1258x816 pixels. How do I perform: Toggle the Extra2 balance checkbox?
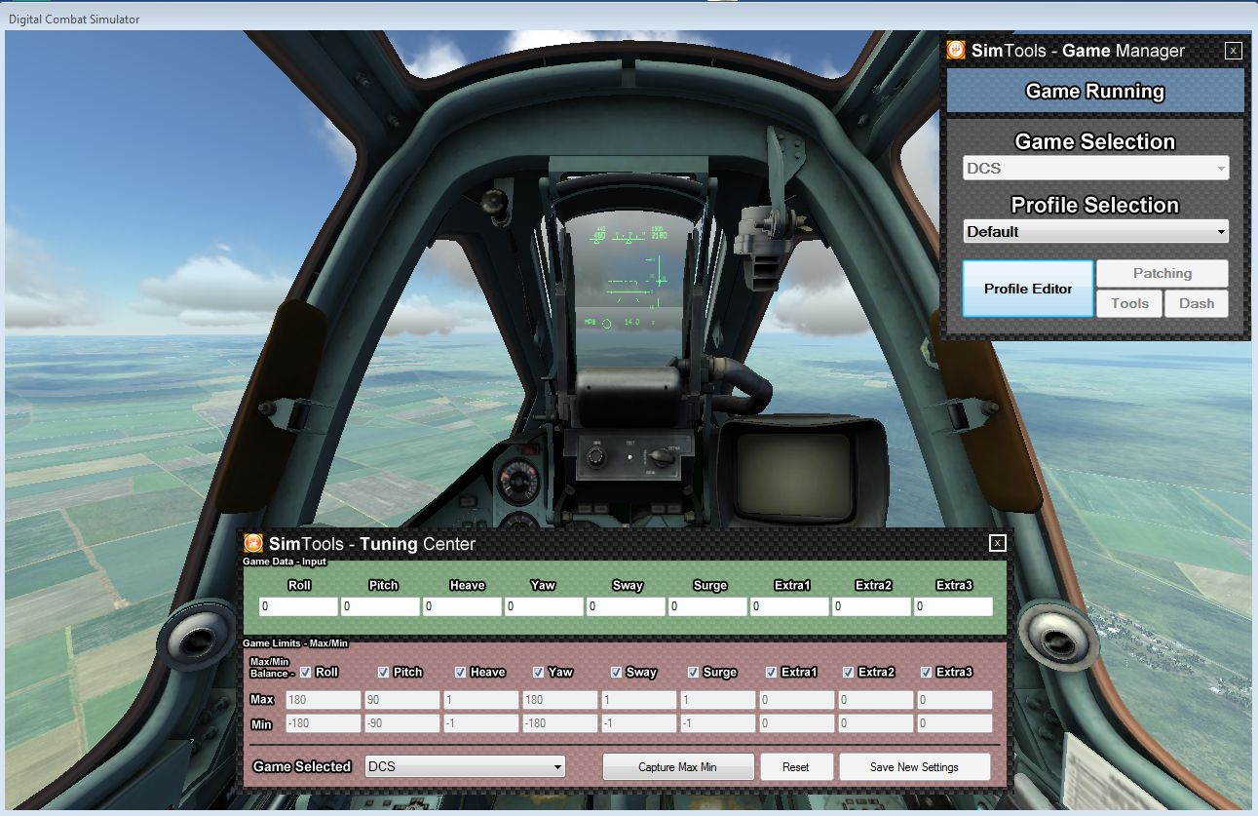(849, 672)
